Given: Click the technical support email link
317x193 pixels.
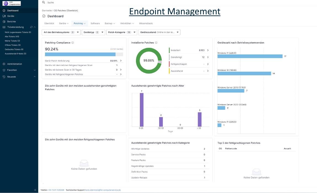Looking at the screenshot, I should 103,190.
